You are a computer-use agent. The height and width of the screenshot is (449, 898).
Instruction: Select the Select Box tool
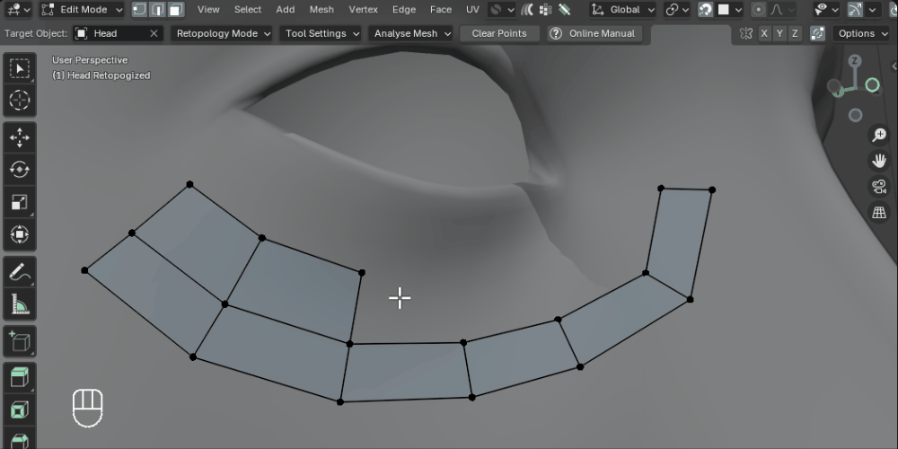(x=20, y=69)
